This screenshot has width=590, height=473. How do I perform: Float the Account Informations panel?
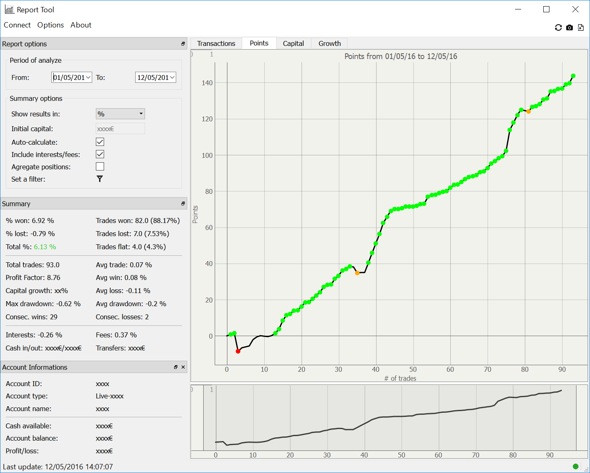(176, 367)
